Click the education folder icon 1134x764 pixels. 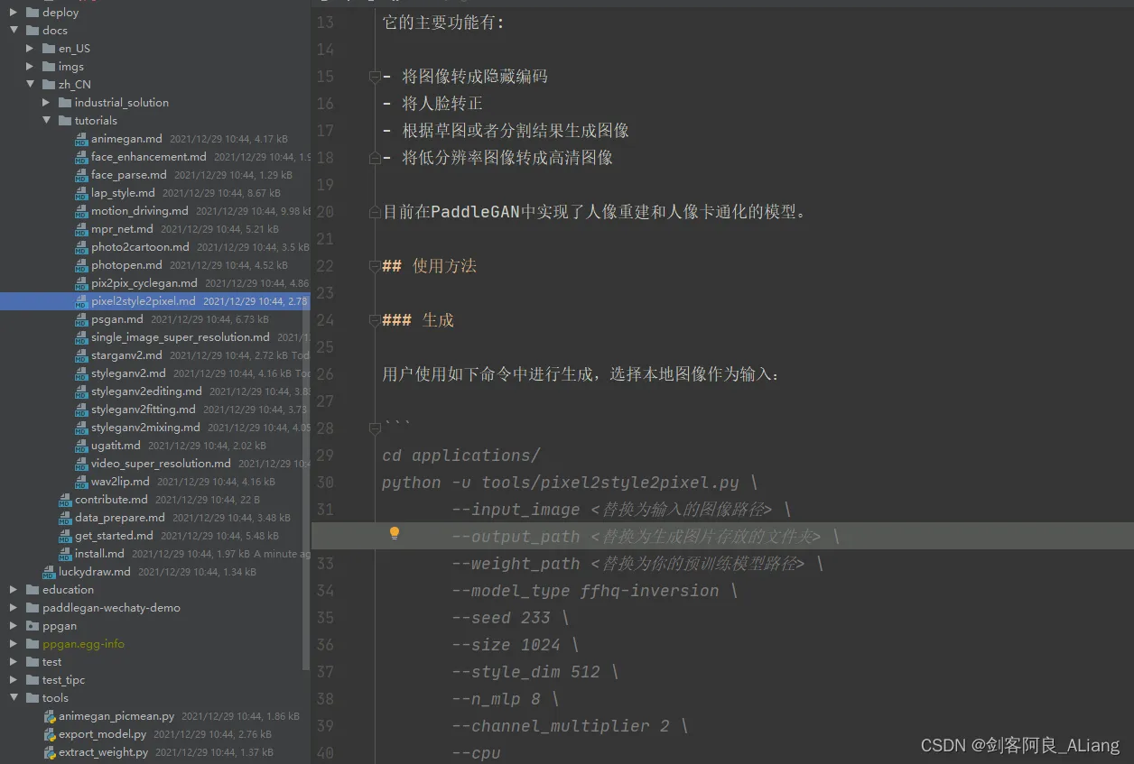pyautogui.click(x=33, y=590)
